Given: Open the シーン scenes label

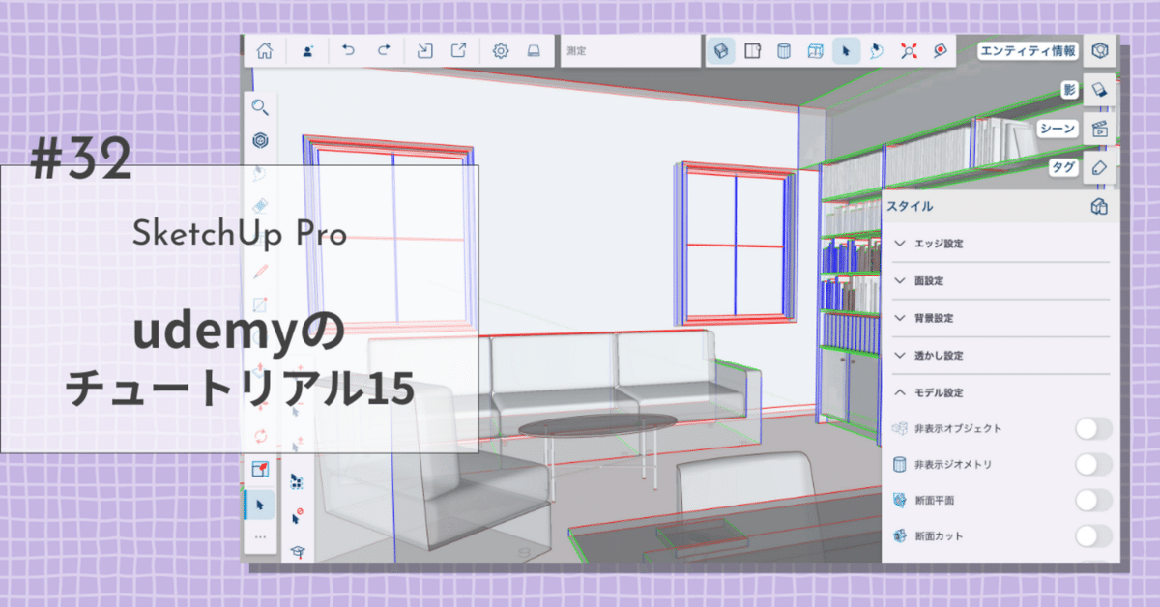Looking at the screenshot, I should pyautogui.click(x=1058, y=128).
